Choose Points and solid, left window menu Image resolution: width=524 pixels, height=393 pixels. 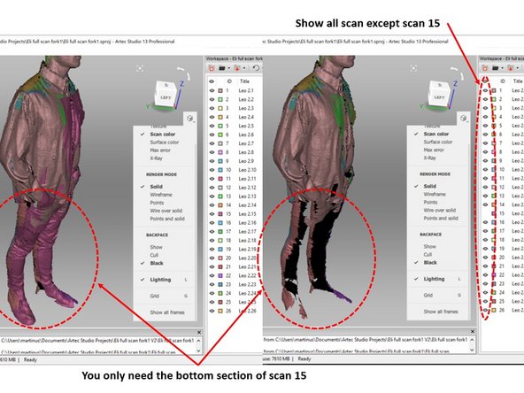pyautogui.click(x=167, y=219)
